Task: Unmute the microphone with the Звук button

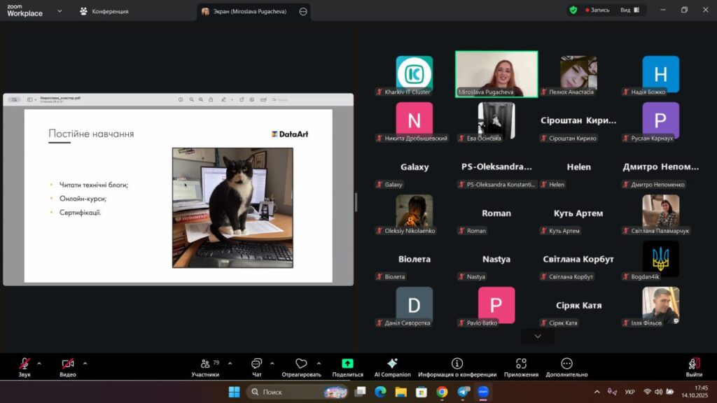Action: click(25, 364)
